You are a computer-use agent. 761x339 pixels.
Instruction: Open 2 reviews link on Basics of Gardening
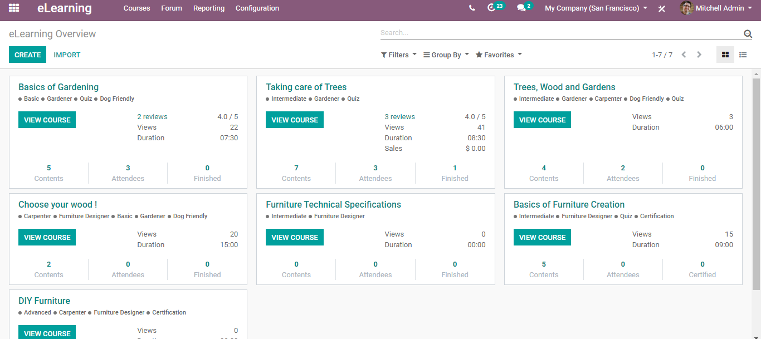tap(153, 117)
